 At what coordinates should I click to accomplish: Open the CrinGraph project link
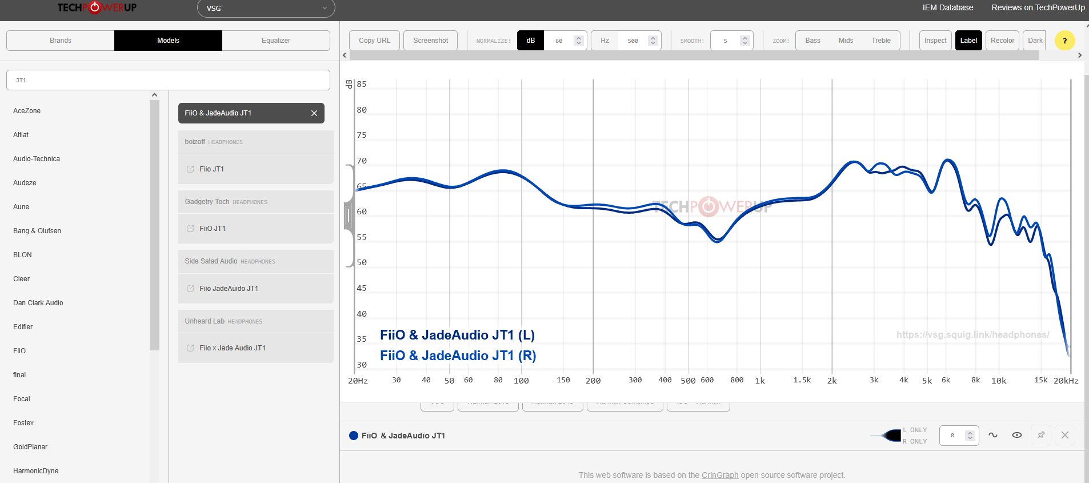(x=720, y=475)
